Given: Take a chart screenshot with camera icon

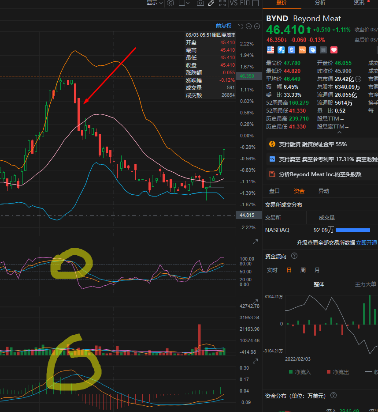Looking at the screenshot, I should click(200, 3).
